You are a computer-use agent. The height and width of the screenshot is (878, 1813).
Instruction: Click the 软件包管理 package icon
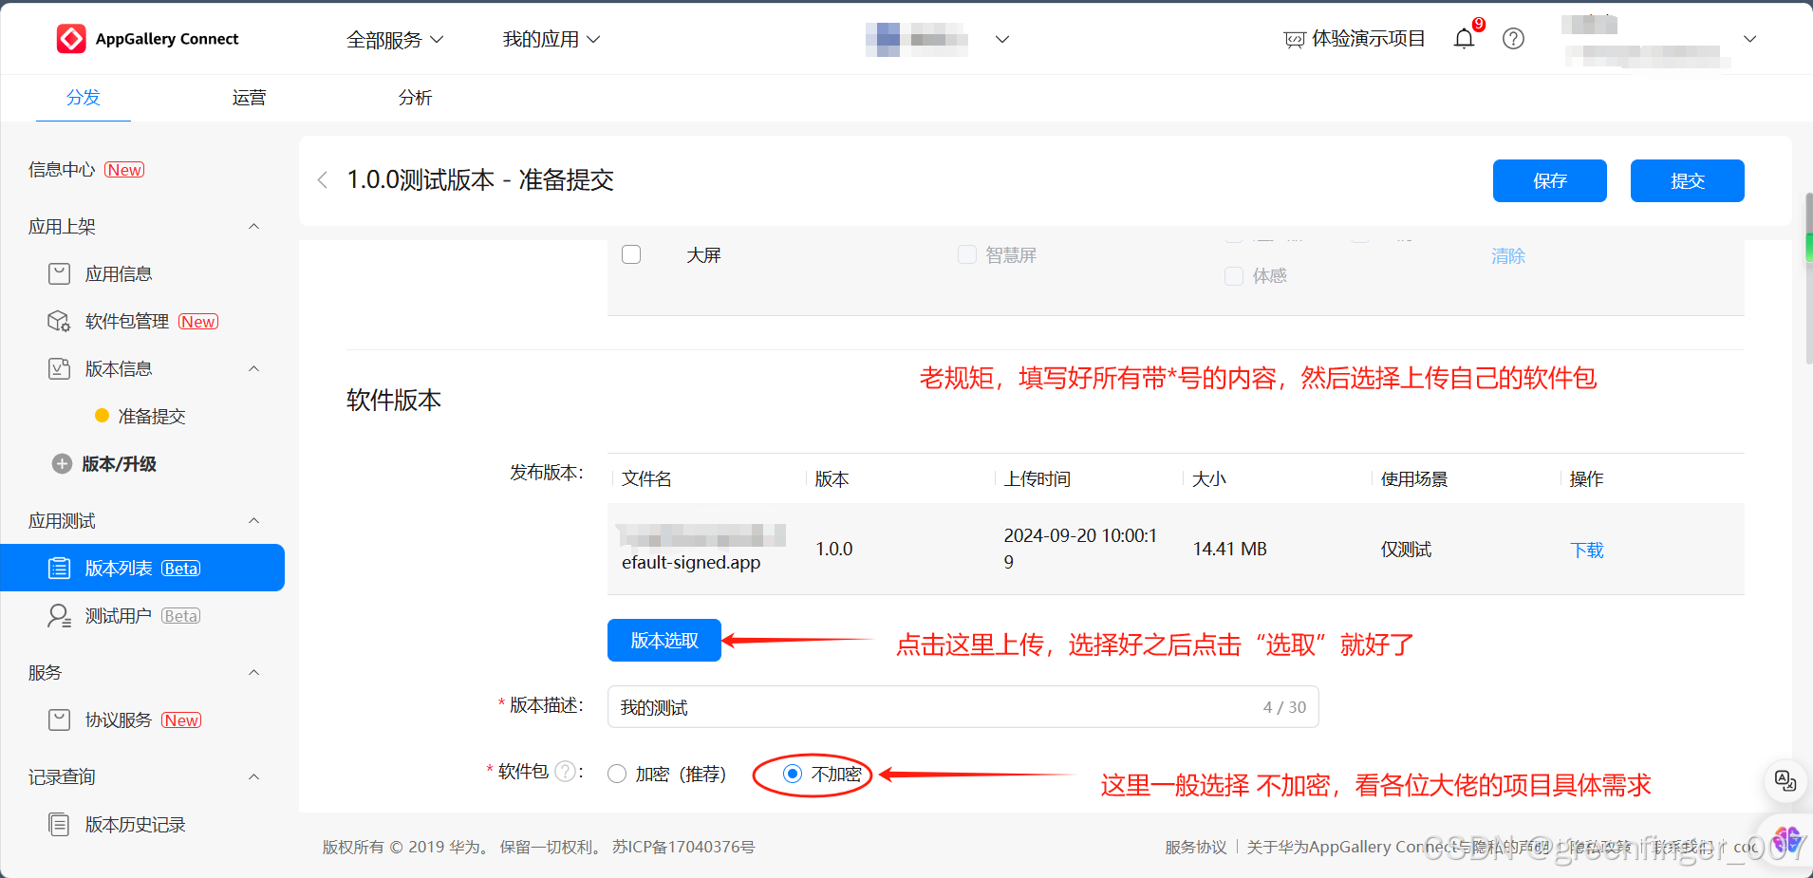59,322
